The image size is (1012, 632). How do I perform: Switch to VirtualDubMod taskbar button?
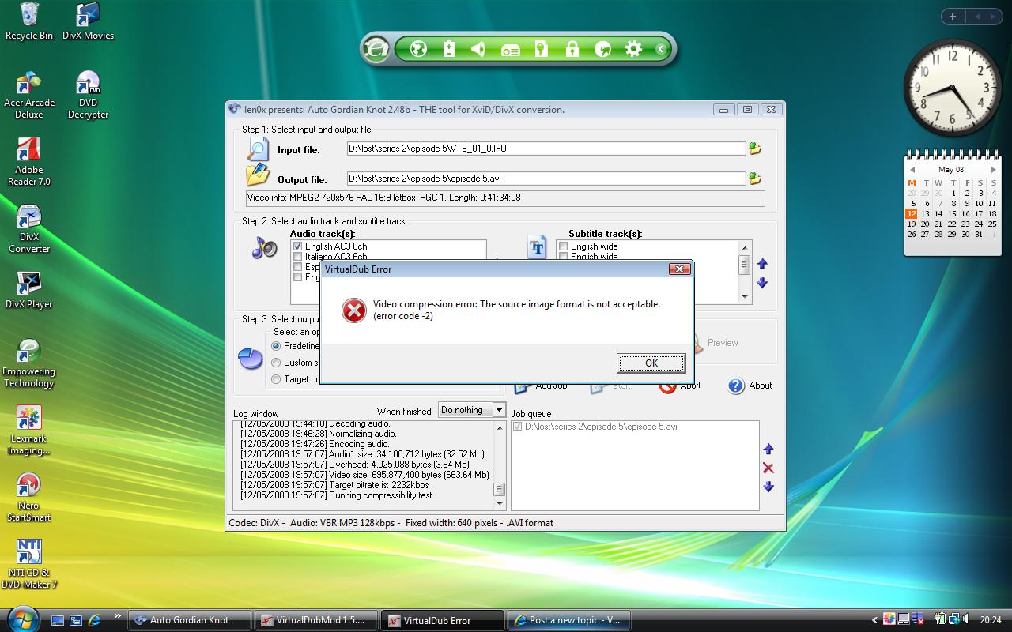coord(316,620)
